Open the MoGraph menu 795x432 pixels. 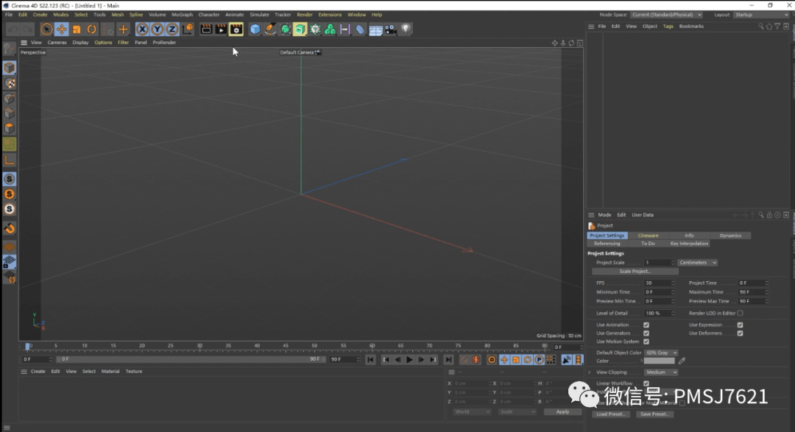tap(182, 15)
